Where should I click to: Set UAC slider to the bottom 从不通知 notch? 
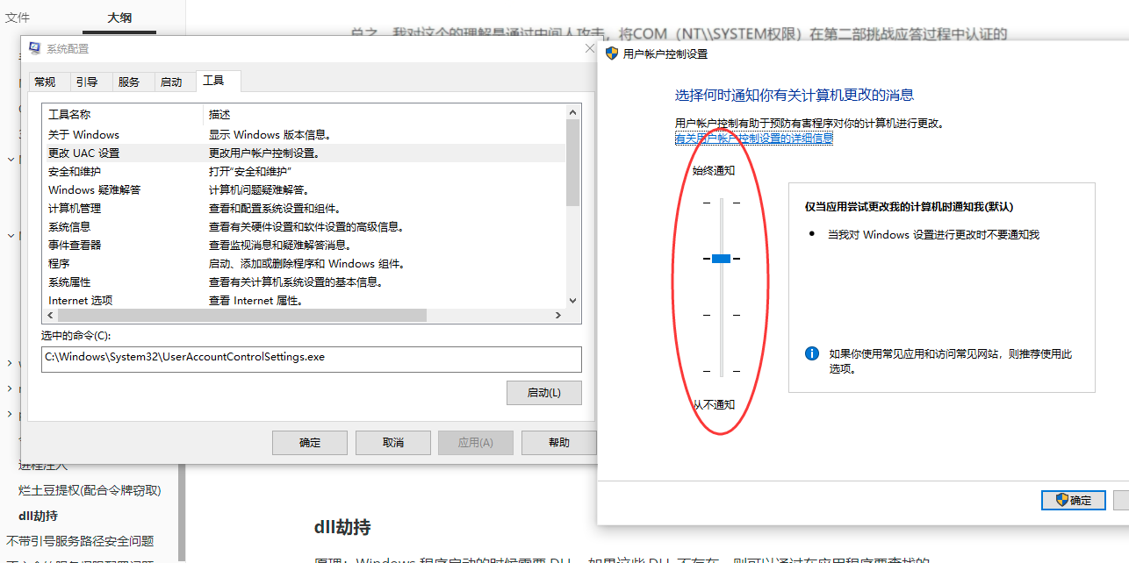pyautogui.click(x=721, y=371)
